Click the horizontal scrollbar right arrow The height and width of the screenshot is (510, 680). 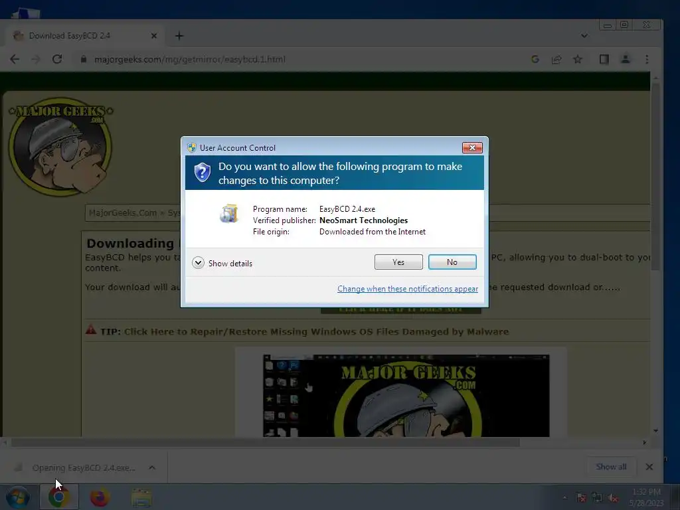tap(644, 443)
